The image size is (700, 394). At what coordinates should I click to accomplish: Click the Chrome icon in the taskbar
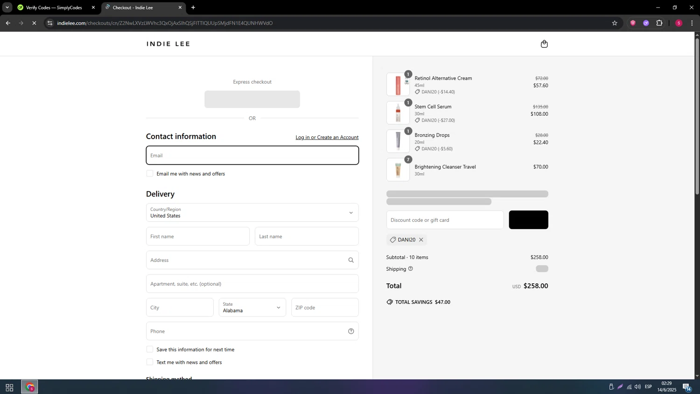click(30, 387)
